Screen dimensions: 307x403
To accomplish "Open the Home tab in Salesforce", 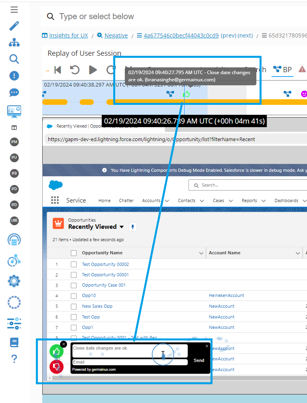I will [104, 201].
